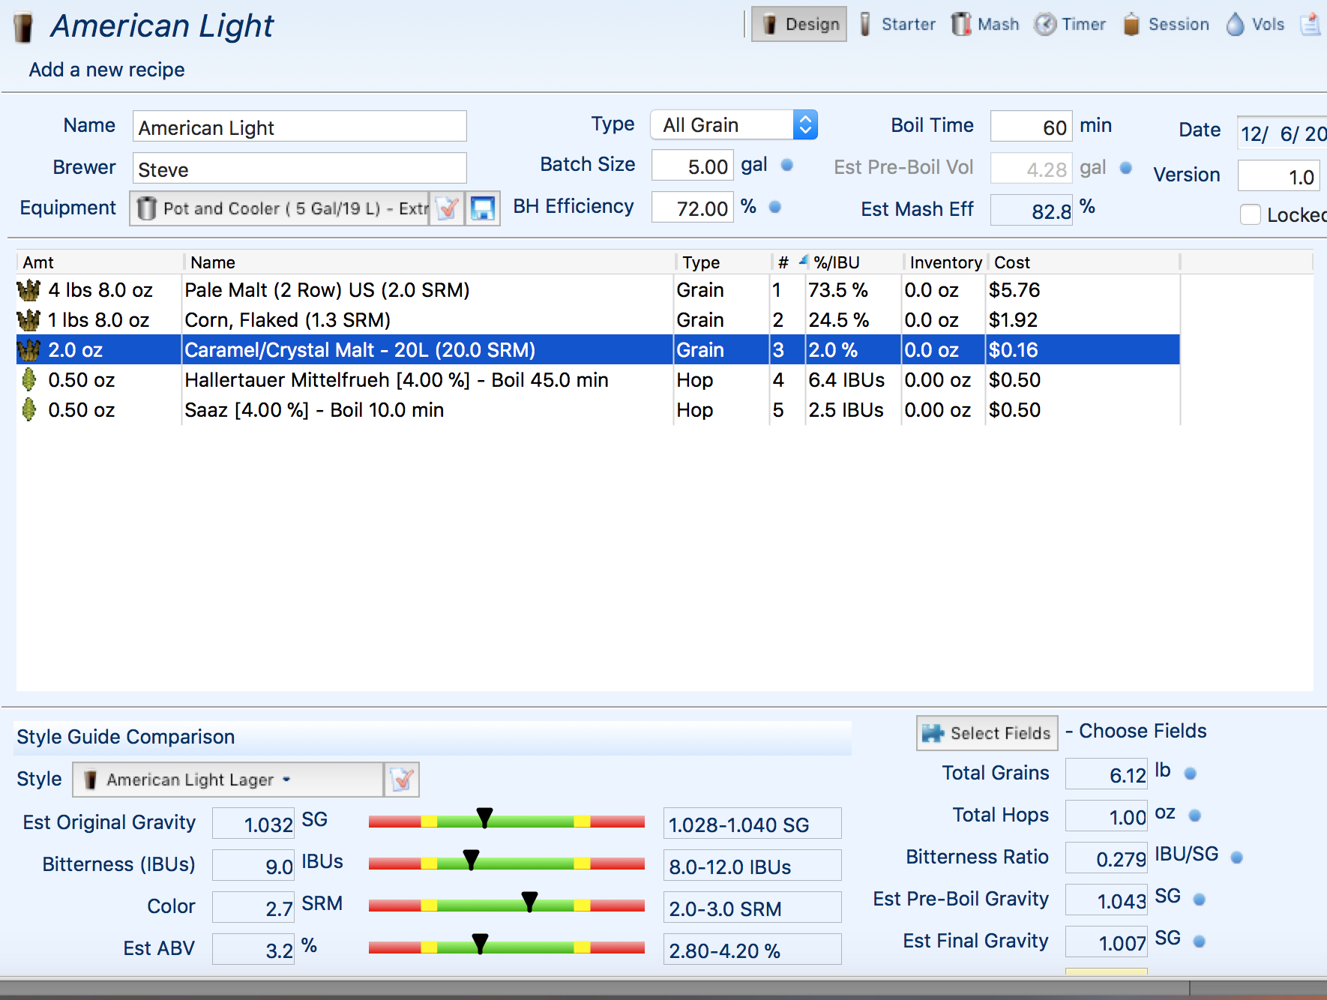
Task: Open the Type All Grain dropdown
Action: 733,124
